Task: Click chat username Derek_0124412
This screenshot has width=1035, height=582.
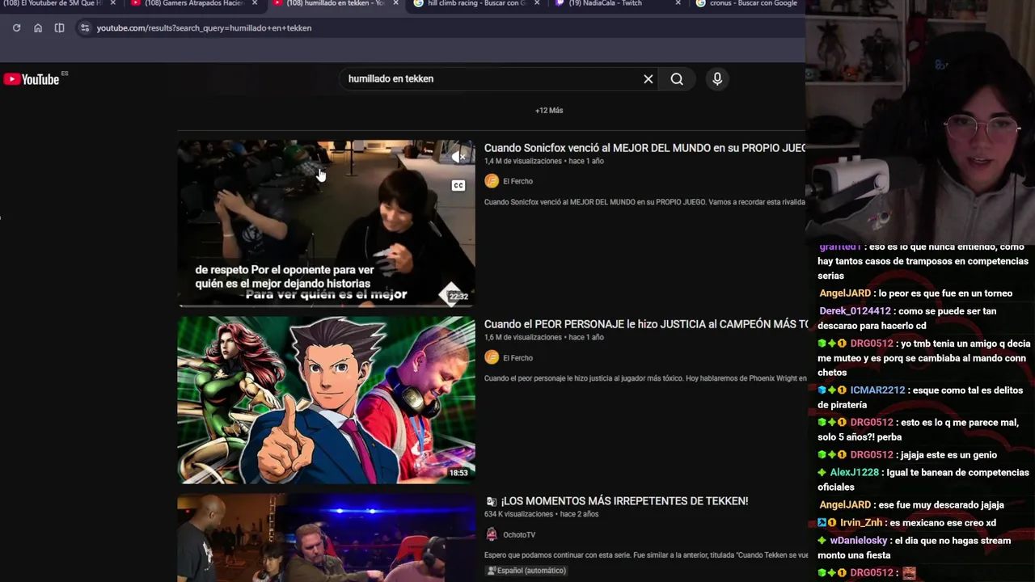Action: pos(855,311)
